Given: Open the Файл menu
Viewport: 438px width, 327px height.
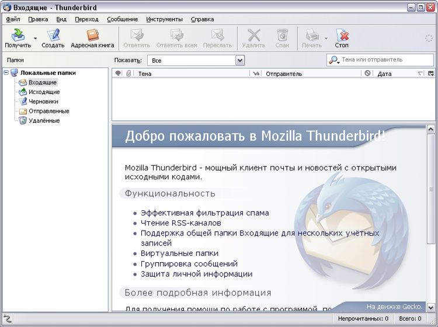Looking at the screenshot, I should pos(13,19).
